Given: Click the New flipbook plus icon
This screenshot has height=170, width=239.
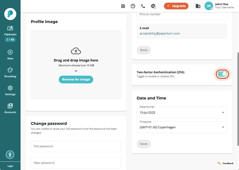Looking at the screenshot, I should coord(10,52).
